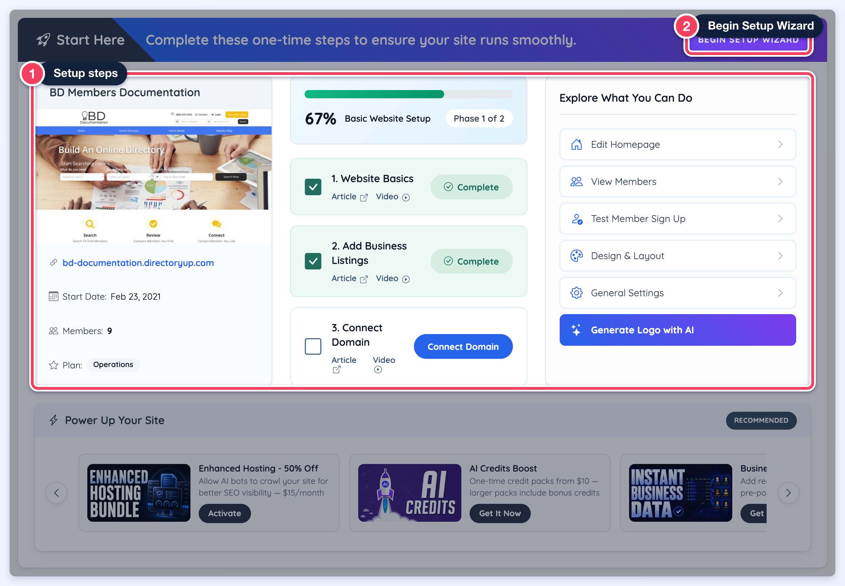
Task: Click the Complete badge for Website Basics
Action: click(472, 187)
